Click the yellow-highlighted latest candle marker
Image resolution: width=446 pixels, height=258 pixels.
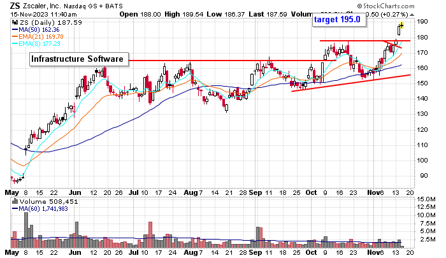[401, 25]
